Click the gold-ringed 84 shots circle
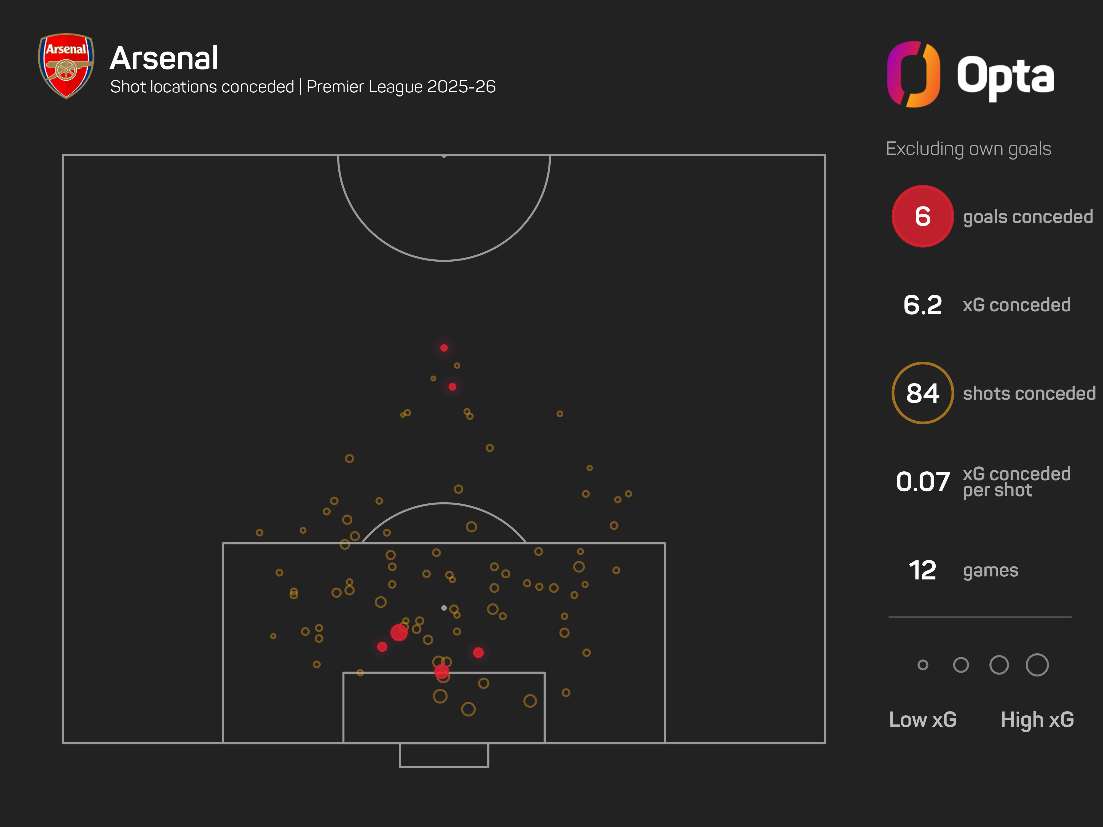1103x827 pixels. click(x=922, y=393)
